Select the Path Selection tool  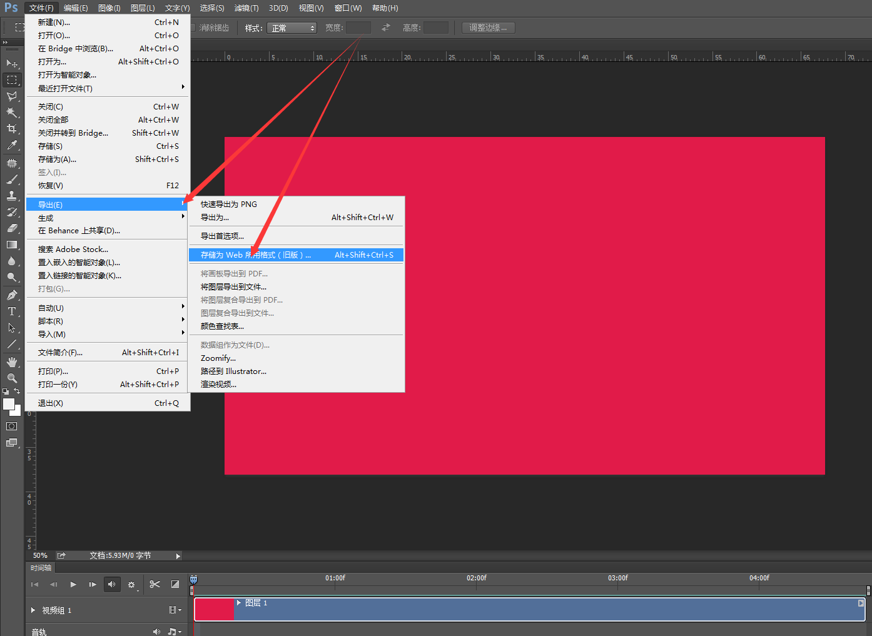click(x=12, y=328)
